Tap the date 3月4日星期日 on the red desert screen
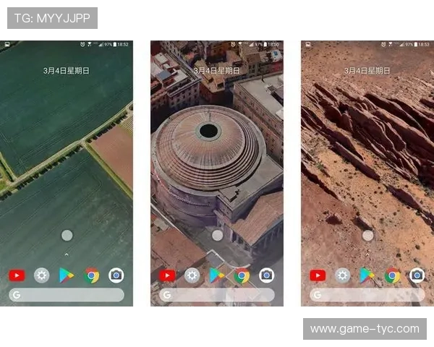434x347 pixels. click(367, 71)
